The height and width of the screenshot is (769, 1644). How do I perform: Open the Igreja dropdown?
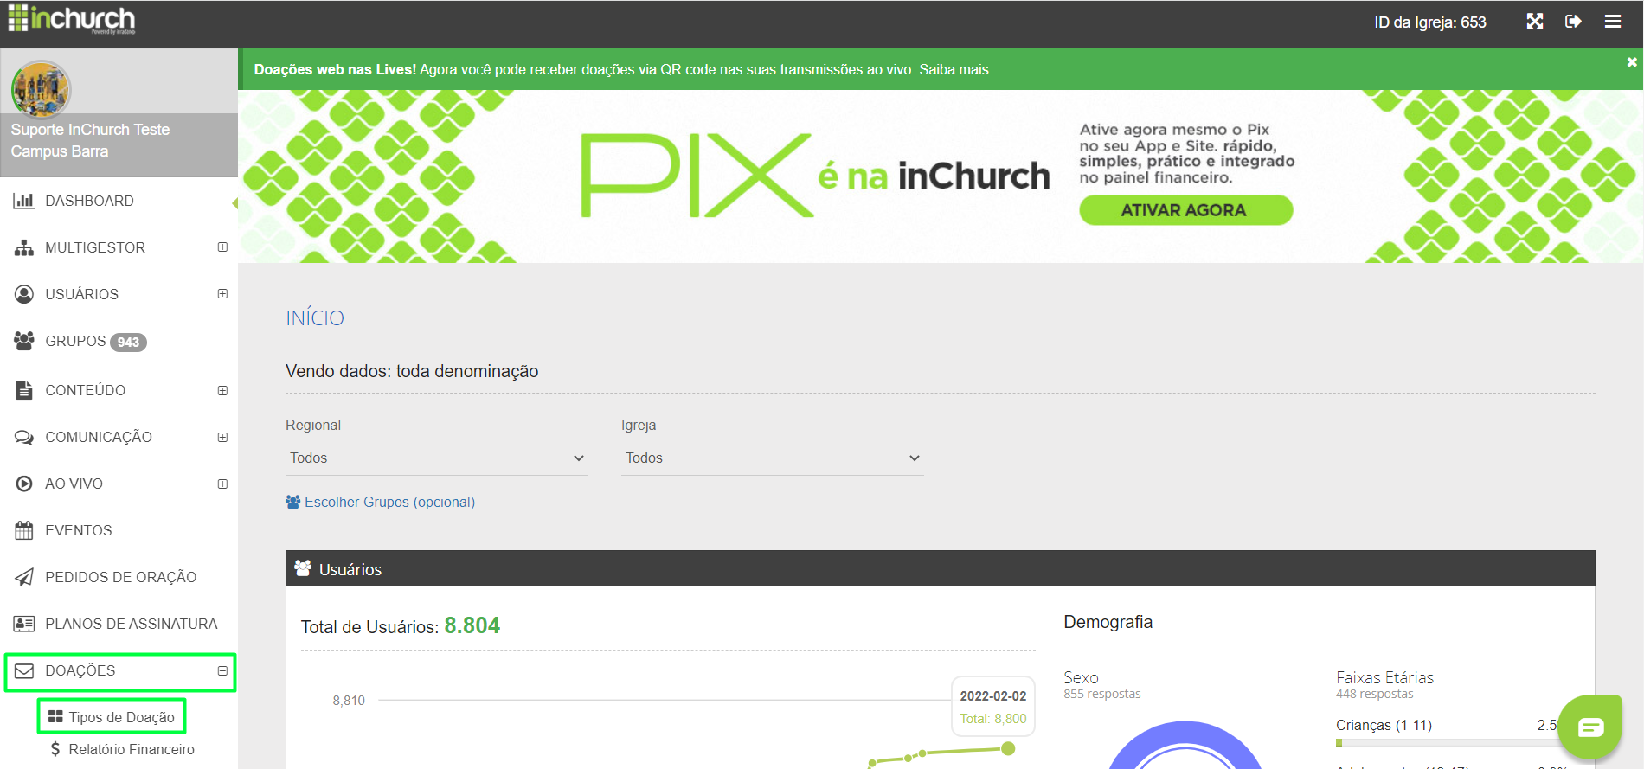click(772, 458)
